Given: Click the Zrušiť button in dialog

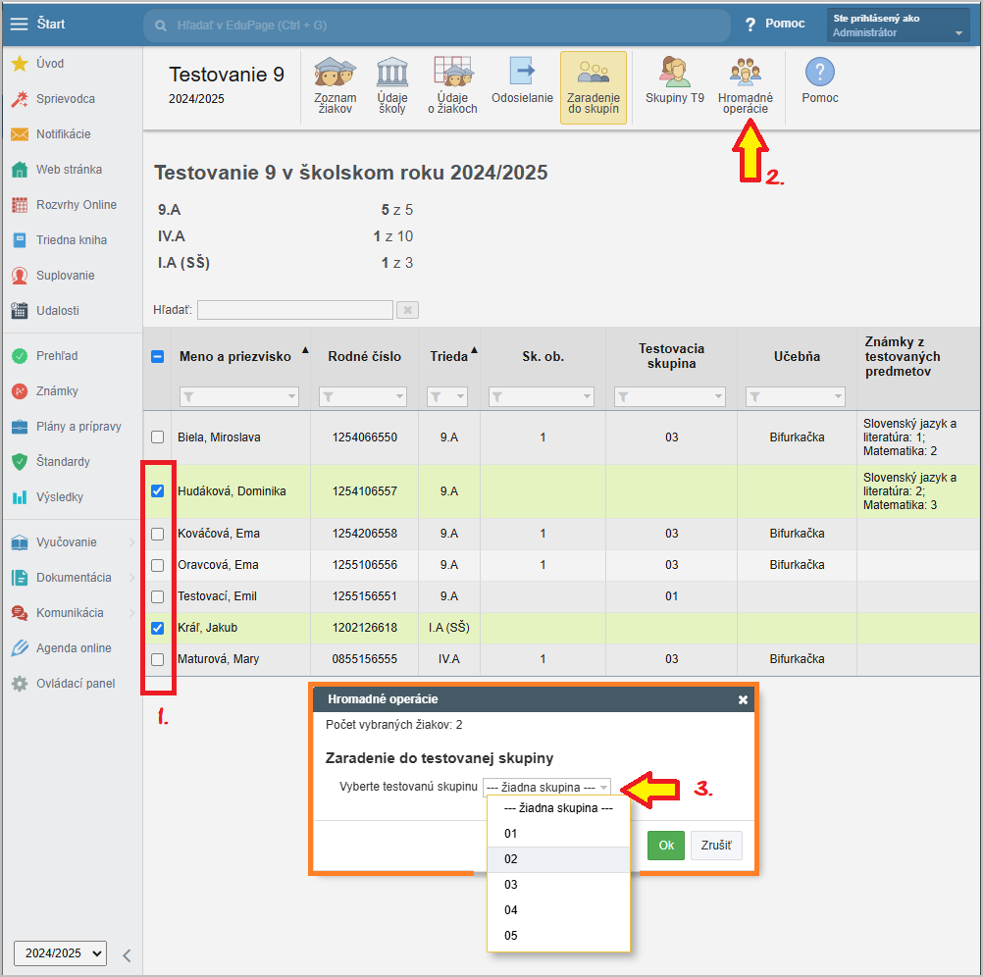Looking at the screenshot, I should [x=716, y=846].
